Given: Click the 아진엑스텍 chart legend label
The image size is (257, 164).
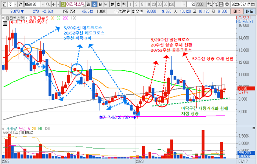Looking at the screenshot, I should [15, 18].
